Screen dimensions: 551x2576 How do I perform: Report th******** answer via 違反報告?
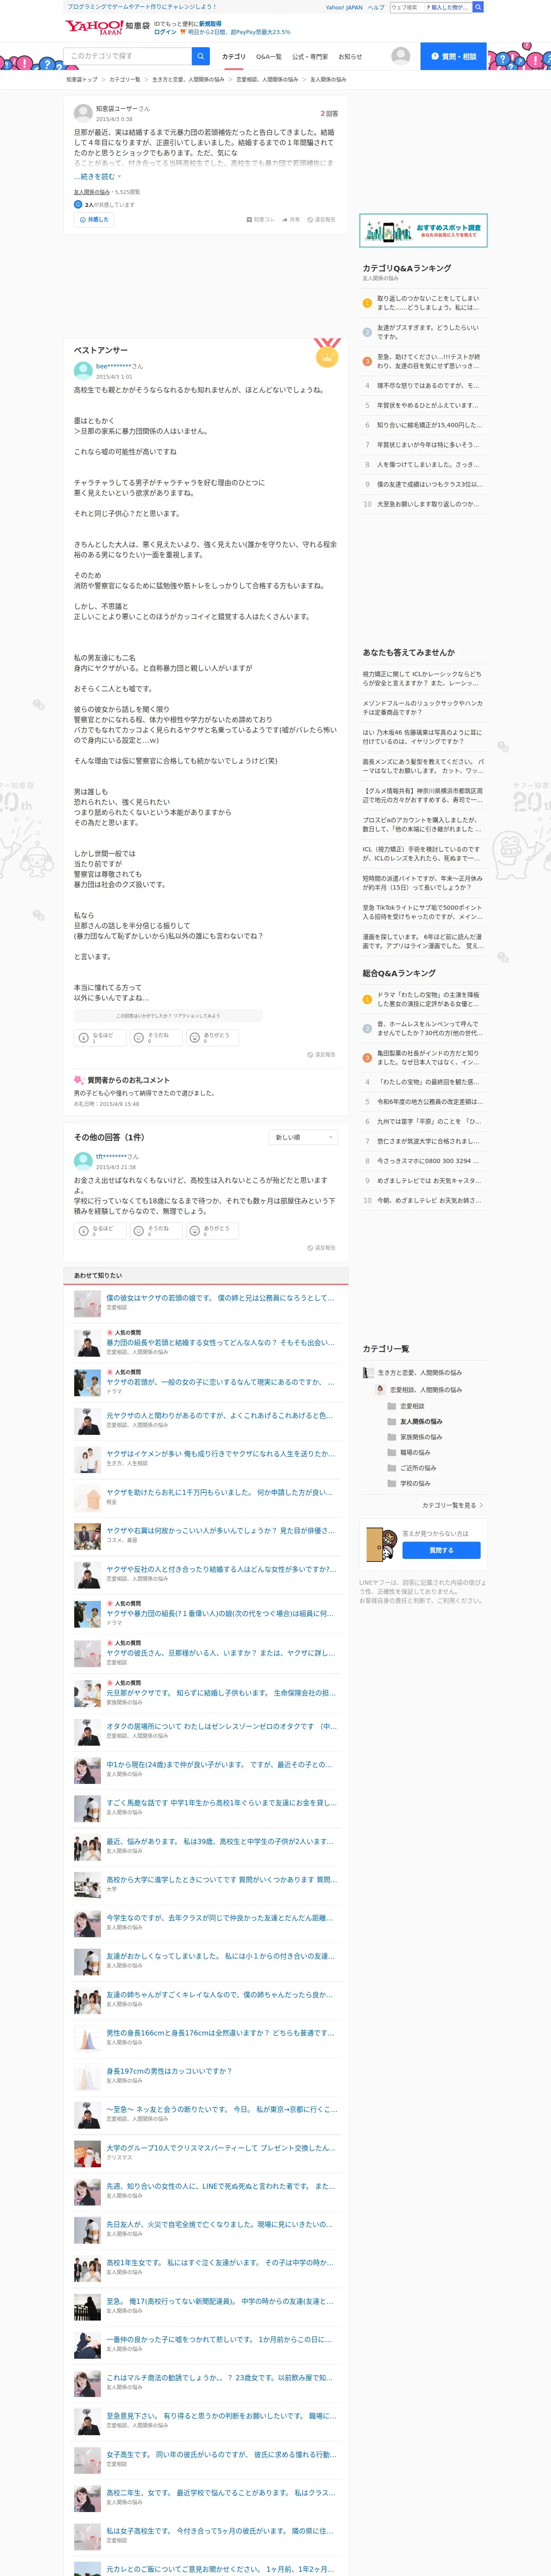321,1248
